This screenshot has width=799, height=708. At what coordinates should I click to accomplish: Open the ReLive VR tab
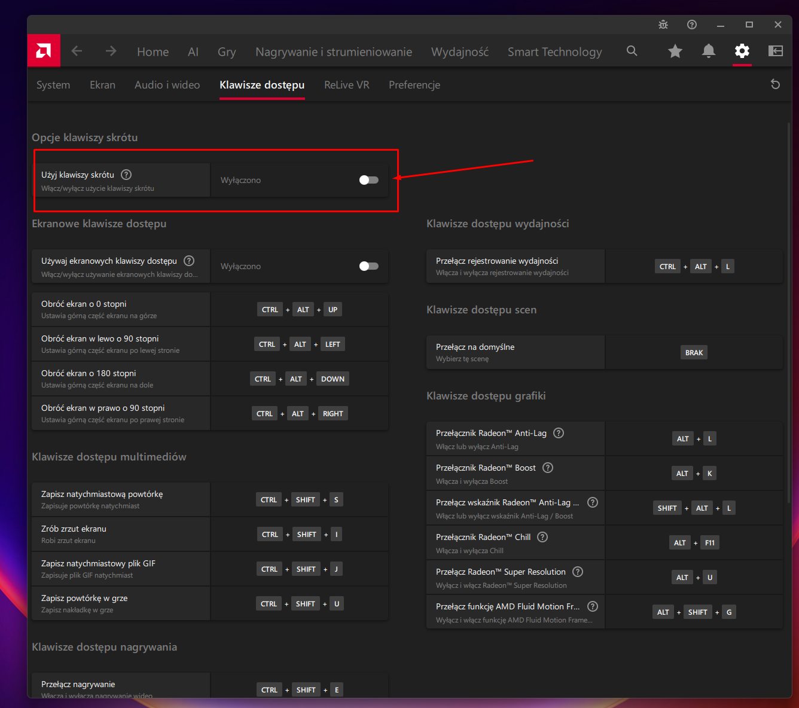347,85
